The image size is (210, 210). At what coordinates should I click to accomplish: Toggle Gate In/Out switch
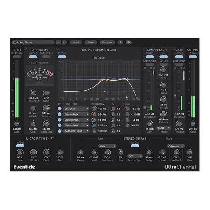(179, 57)
